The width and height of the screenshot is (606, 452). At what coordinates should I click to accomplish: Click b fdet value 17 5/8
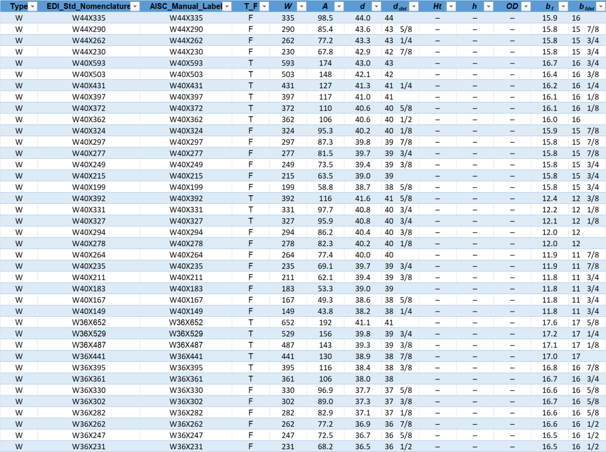(x=585, y=323)
